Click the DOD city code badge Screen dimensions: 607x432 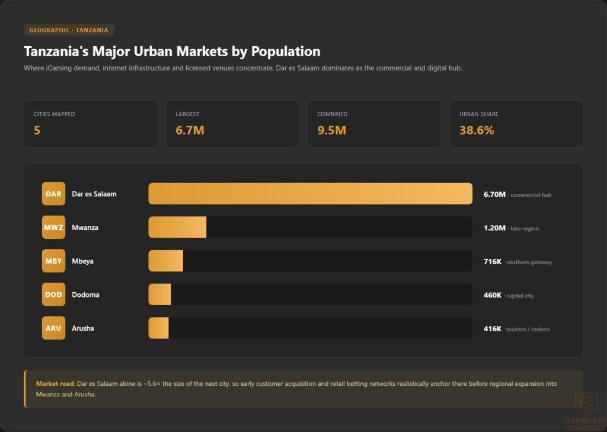[x=53, y=295]
